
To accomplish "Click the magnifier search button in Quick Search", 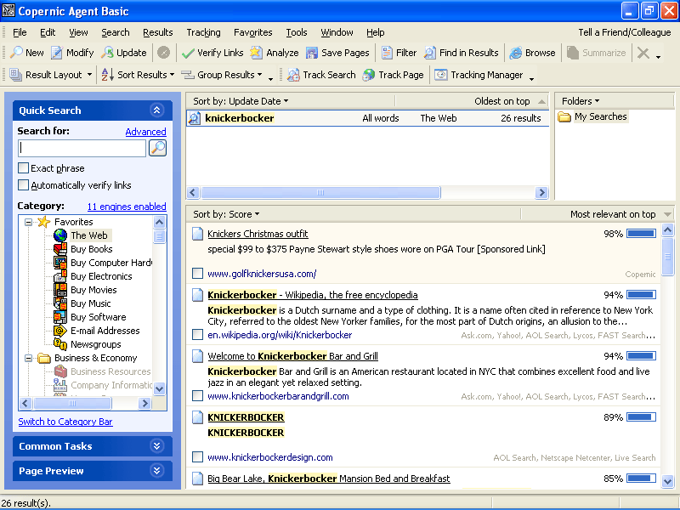I will pyautogui.click(x=157, y=148).
